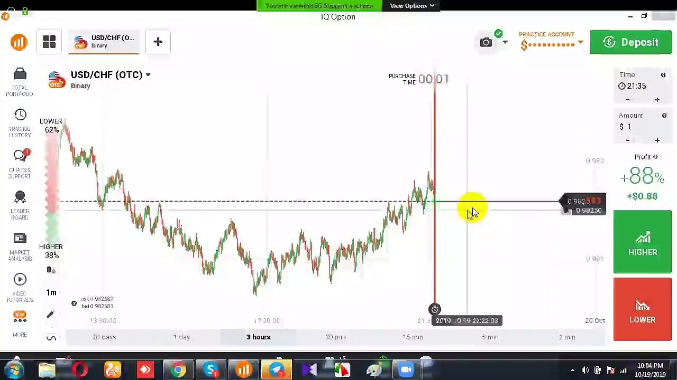The width and height of the screenshot is (677, 380).
Task: Click the HIGHER 38% sentiment indicator
Action: 51,251
